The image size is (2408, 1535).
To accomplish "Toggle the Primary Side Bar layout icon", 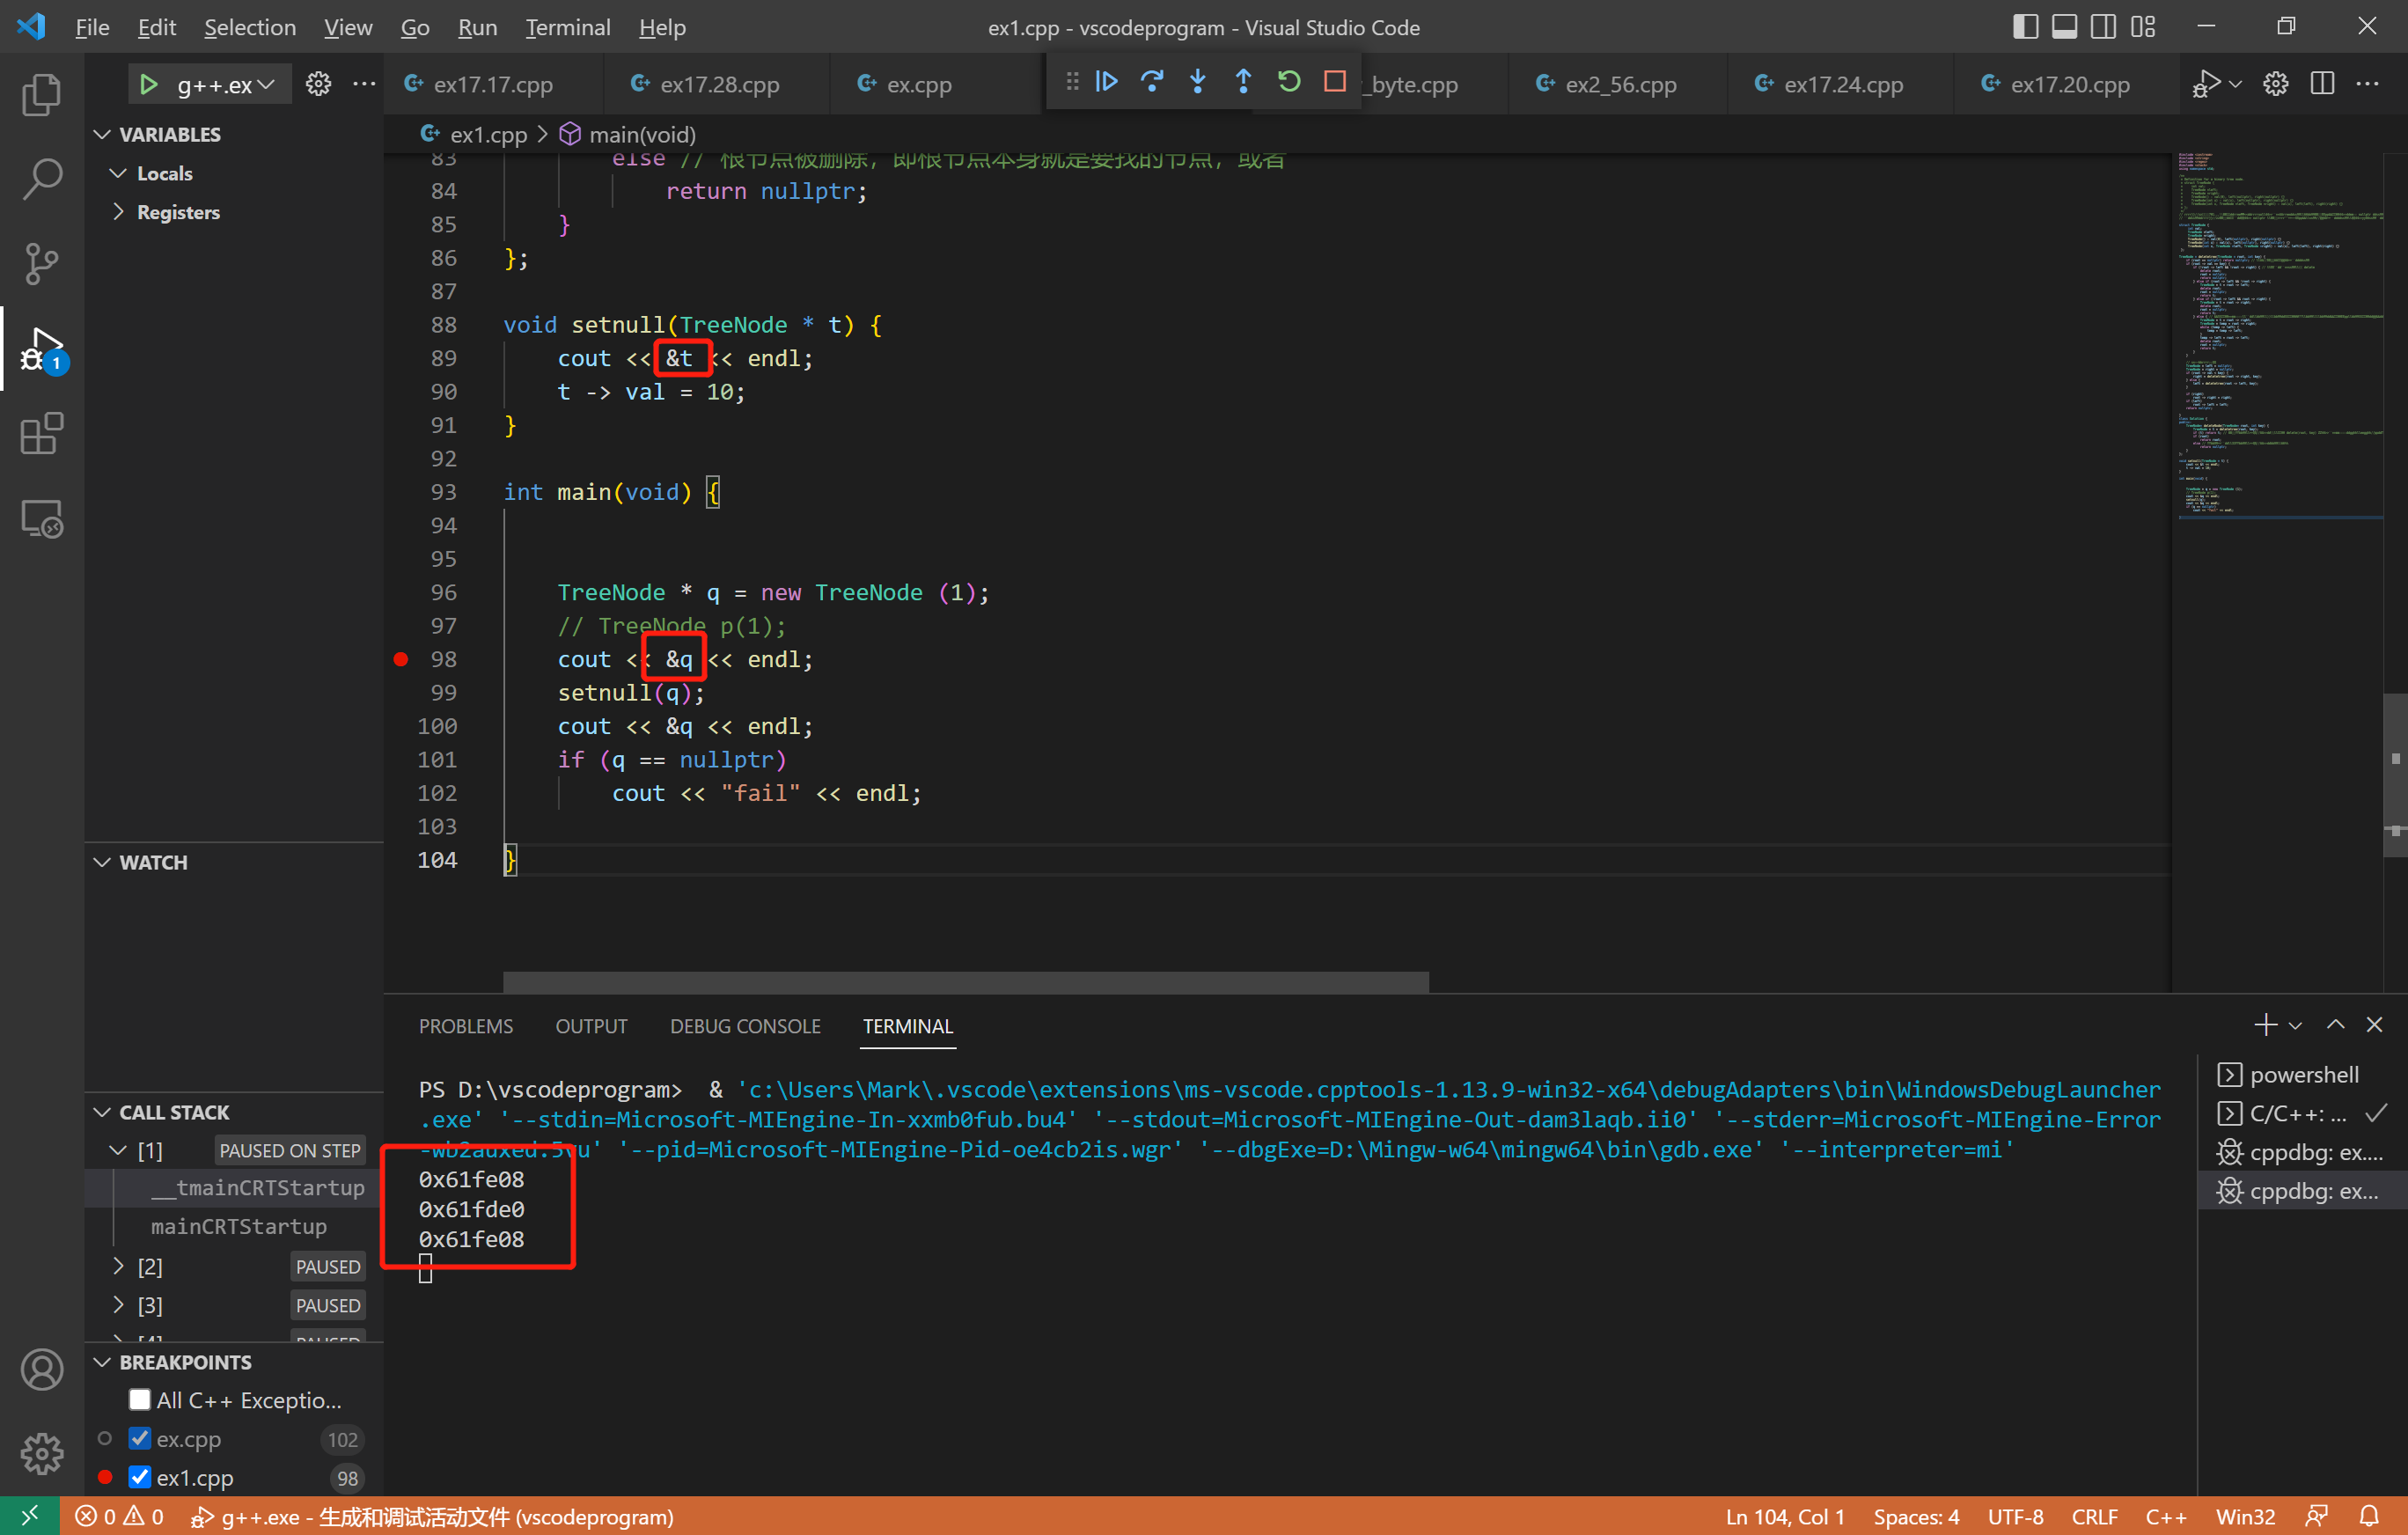I will click(2025, 27).
